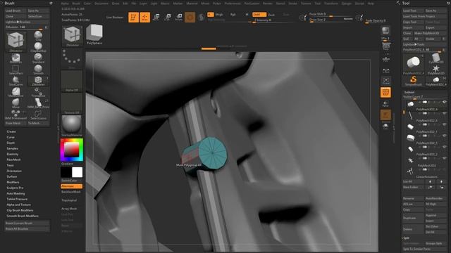This screenshot has width=451, height=253.
Task: Expand the Depth brush section
Action: [x=11, y=143]
